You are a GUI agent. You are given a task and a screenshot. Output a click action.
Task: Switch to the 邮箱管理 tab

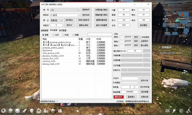pos(45,30)
